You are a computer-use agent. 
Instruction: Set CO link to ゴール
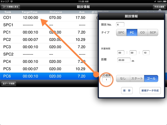tap(151, 78)
